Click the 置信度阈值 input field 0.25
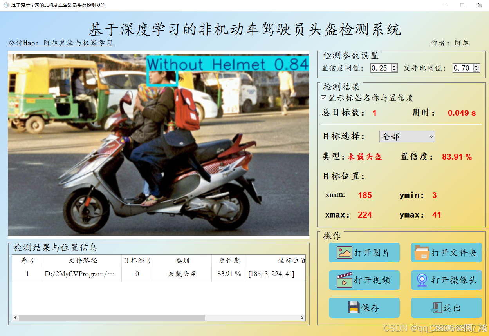Screen dimensions: 489x336 381,68
